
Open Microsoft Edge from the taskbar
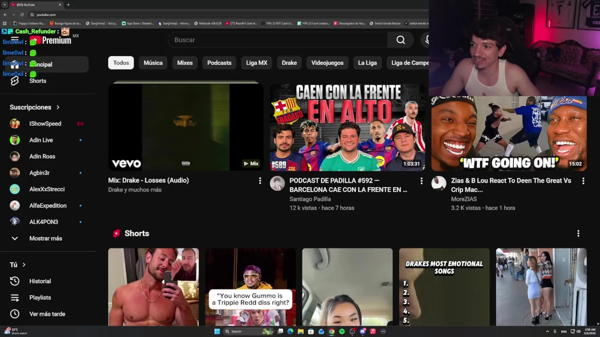(x=290, y=331)
